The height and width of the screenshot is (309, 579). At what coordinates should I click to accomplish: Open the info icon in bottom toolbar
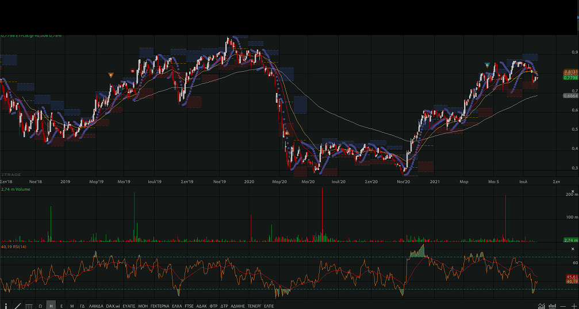[6, 306]
